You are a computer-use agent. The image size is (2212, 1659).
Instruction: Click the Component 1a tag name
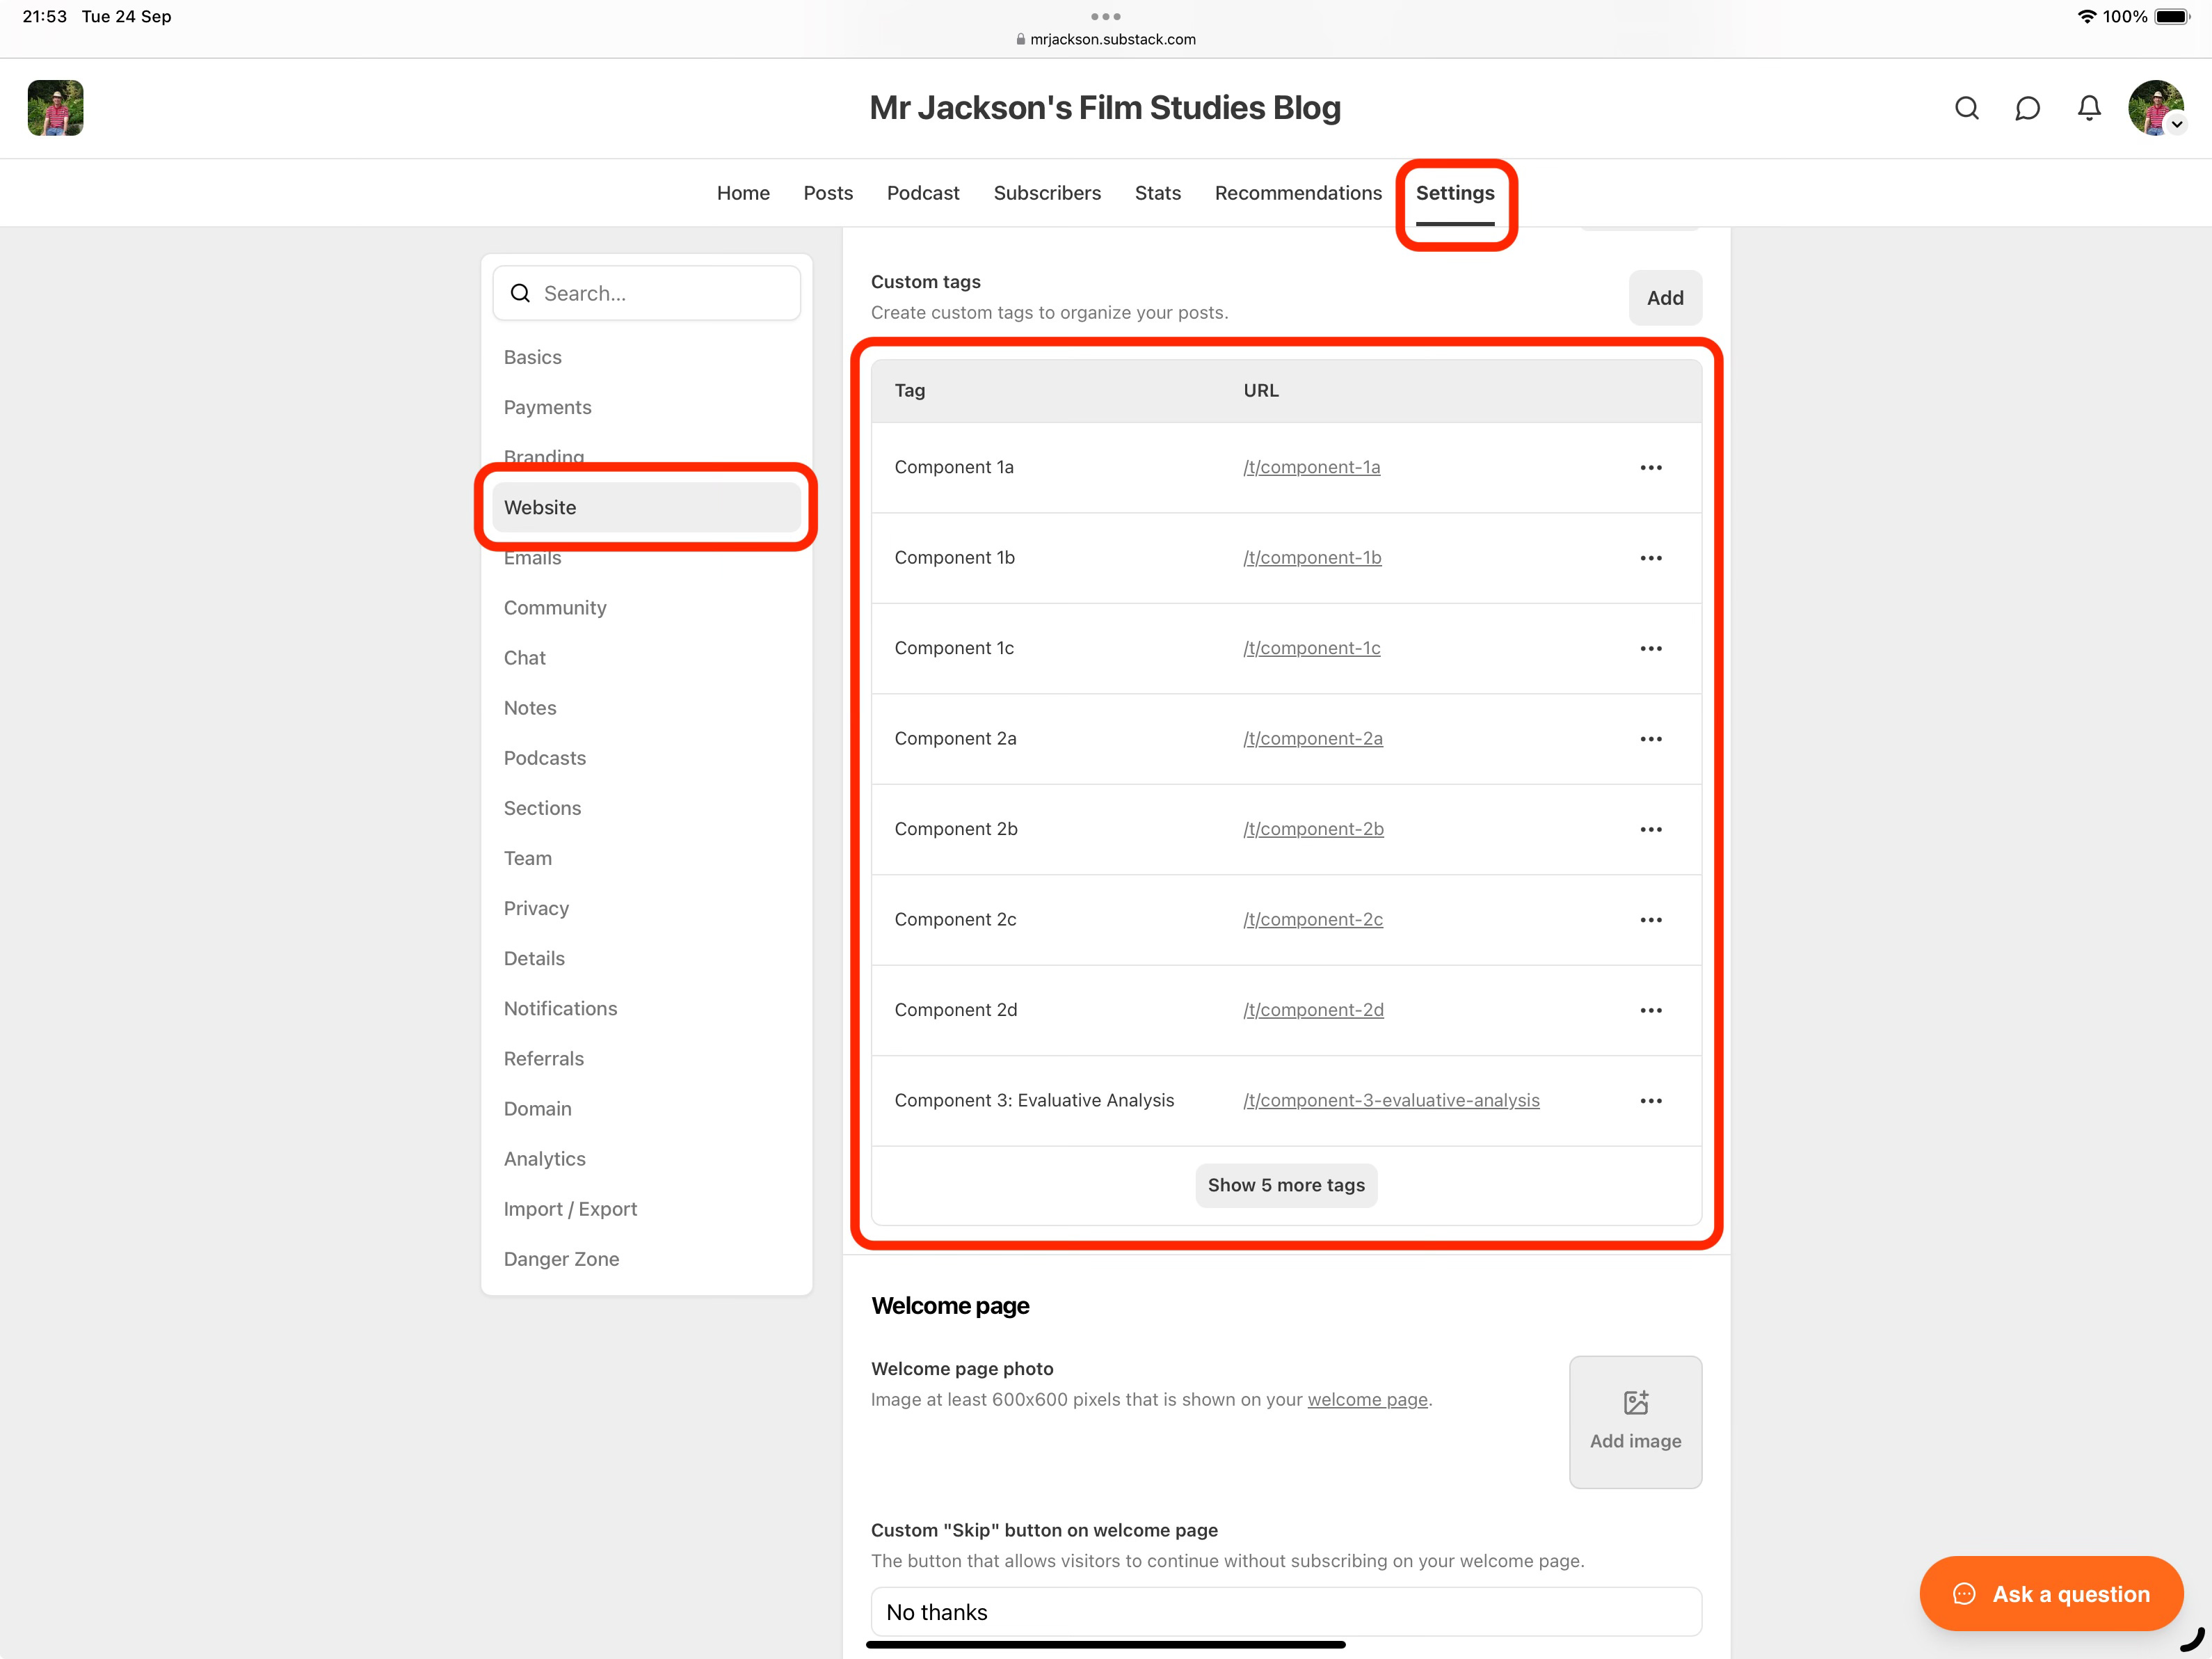[x=954, y=467]
